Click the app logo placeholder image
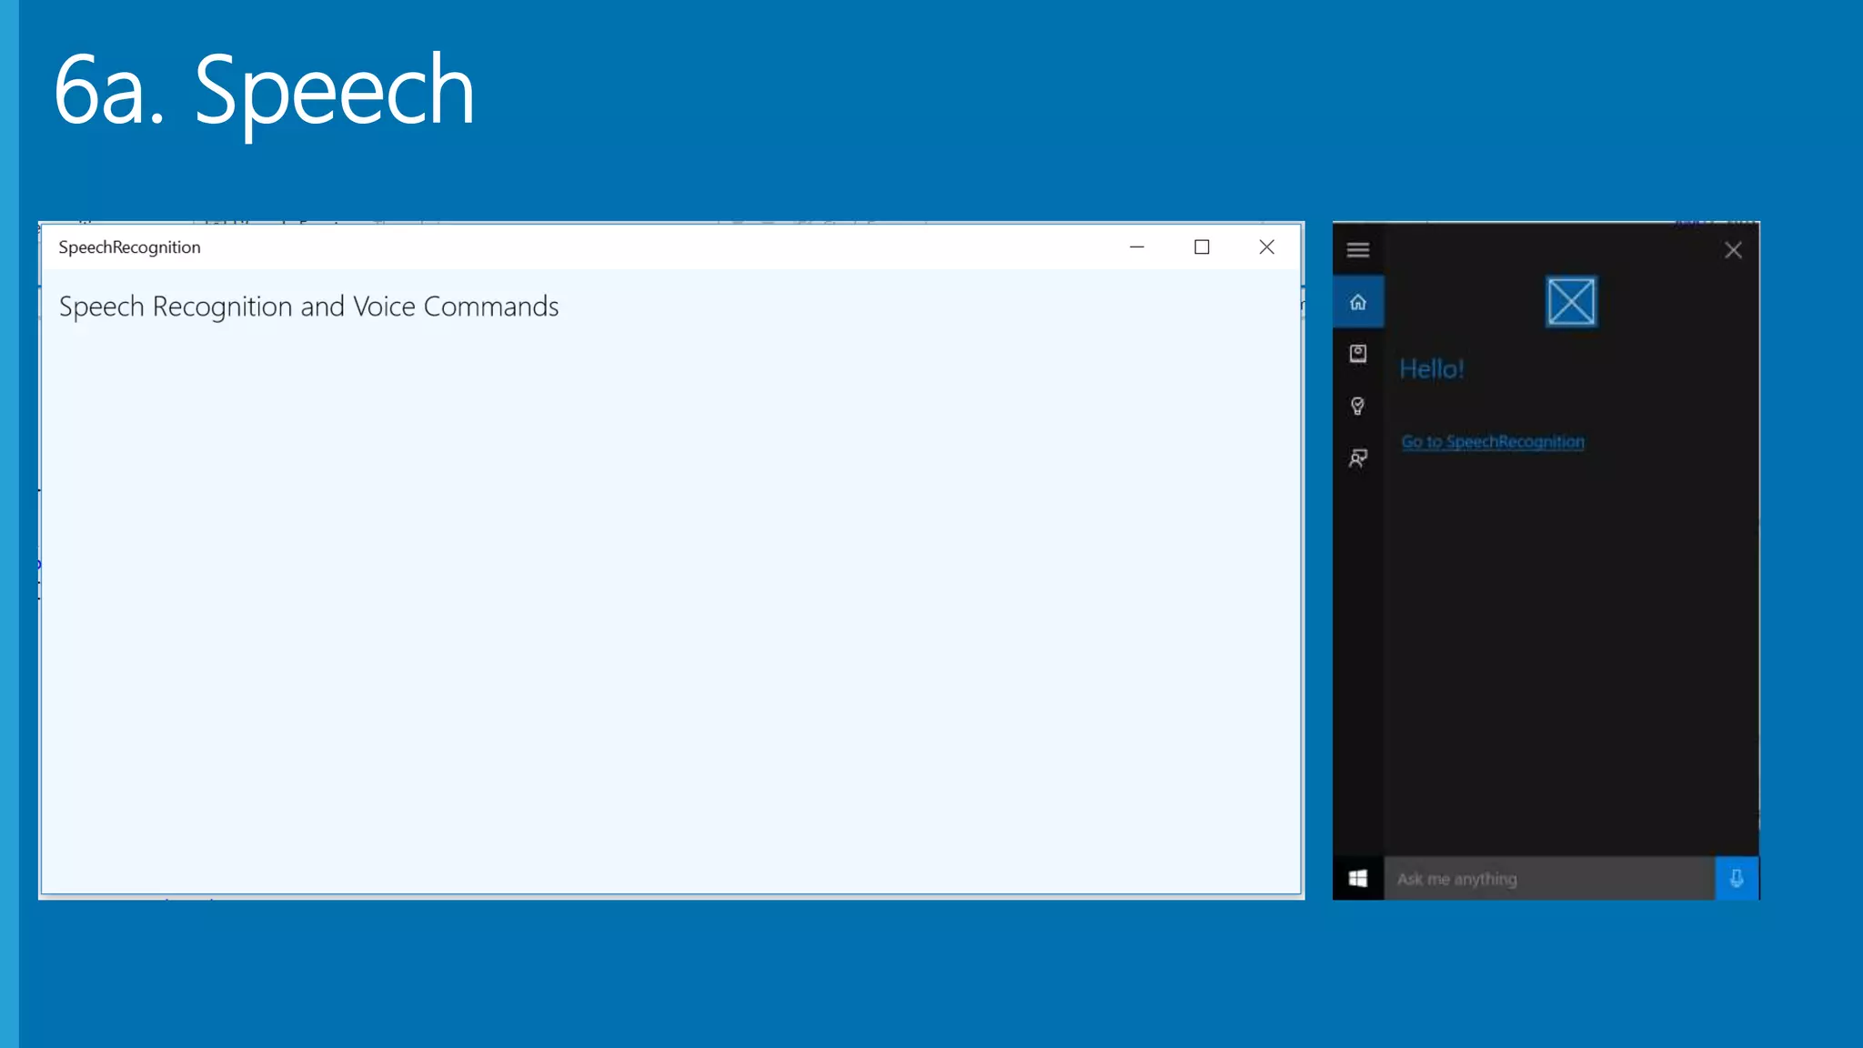 [1571, 302]
